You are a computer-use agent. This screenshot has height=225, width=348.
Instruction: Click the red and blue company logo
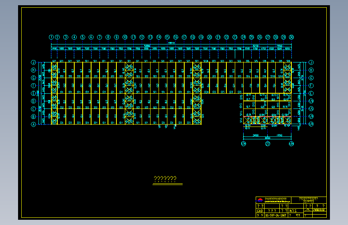tap(260, 200)
